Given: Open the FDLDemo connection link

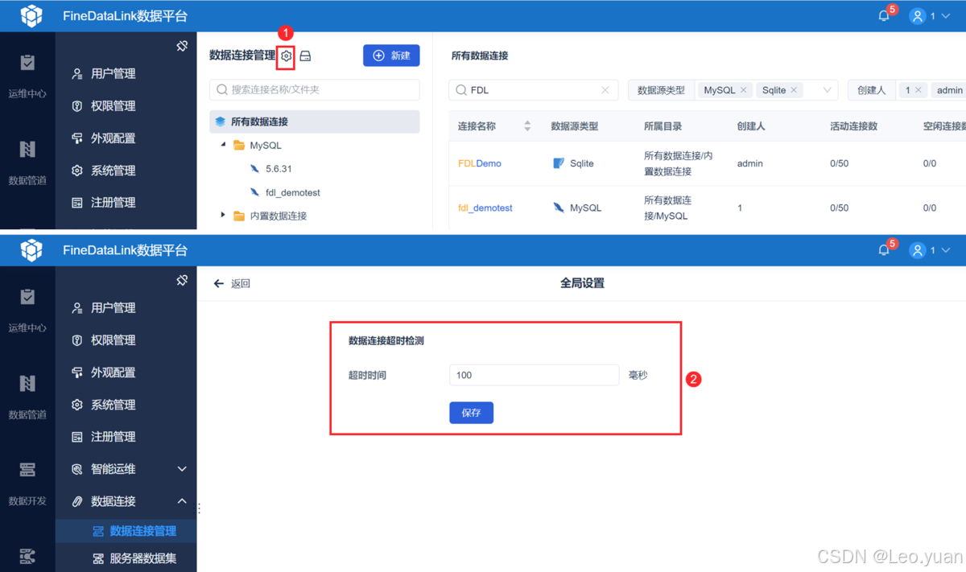Looking at the screenshot, I should [x=480, y=163].
